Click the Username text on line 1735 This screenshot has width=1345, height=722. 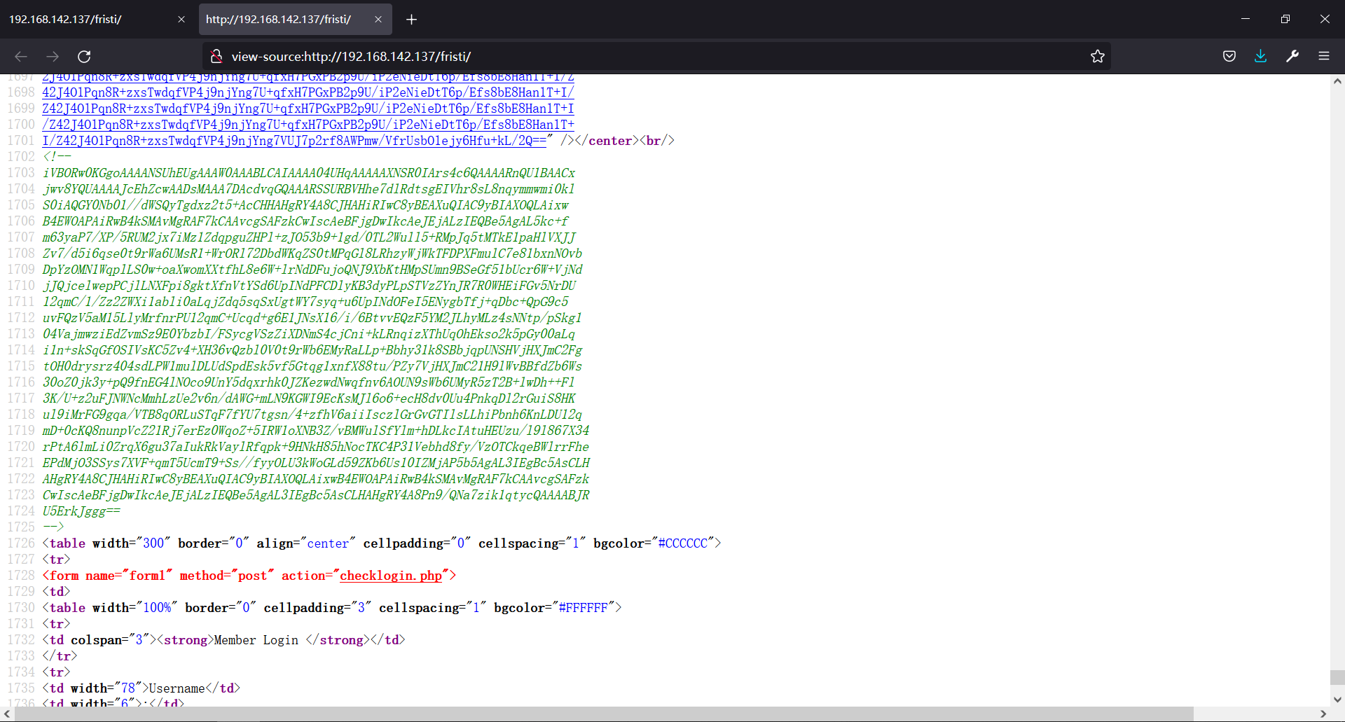tap(177, 688)
